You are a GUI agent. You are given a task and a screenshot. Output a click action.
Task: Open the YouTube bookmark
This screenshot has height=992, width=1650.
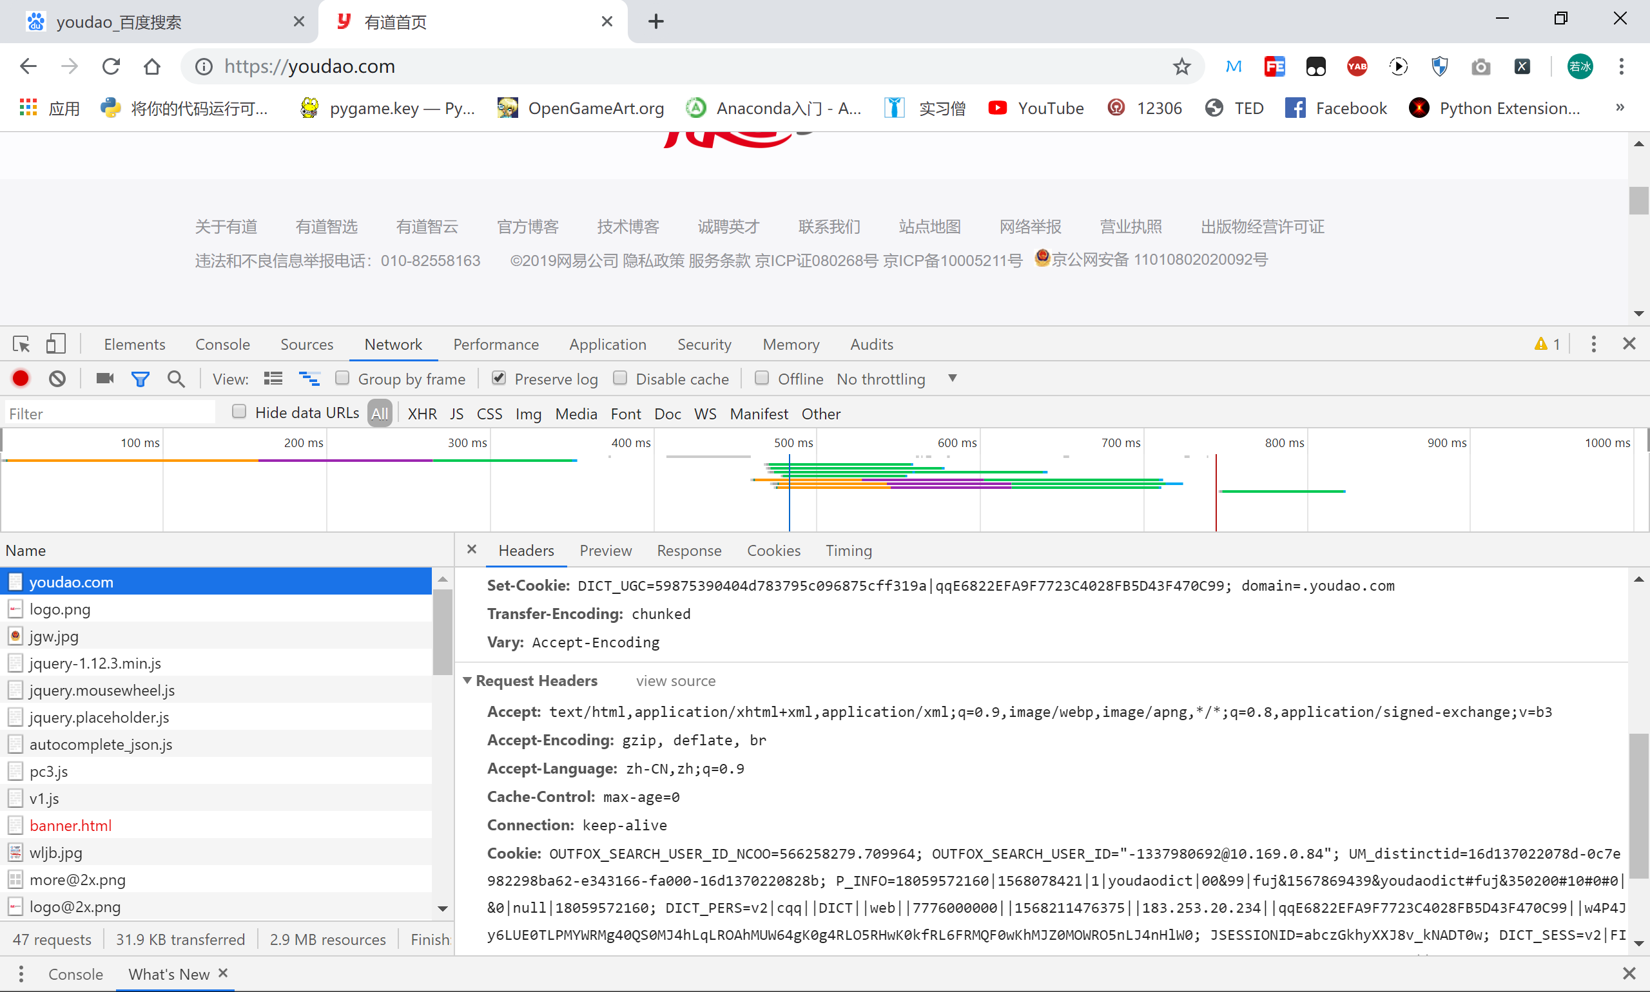[1035, 108]
